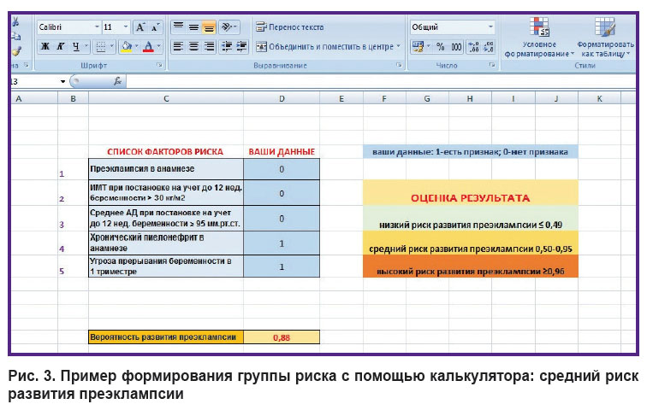Select the Вероятность развития преэклампсии cell
Viewport: 647px width, 410px height.
[166, 337]
